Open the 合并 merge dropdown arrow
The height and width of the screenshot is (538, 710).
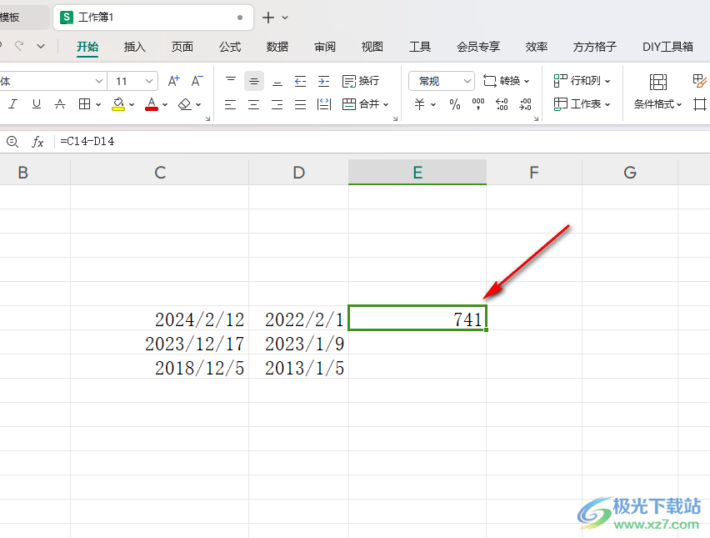pyautogui.click(x=386, y=105)
